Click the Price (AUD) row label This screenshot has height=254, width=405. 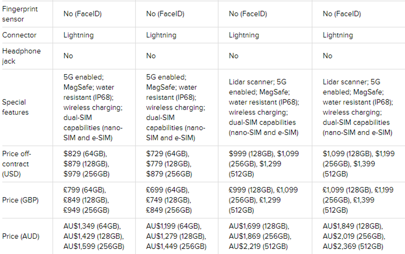(20, 236)
